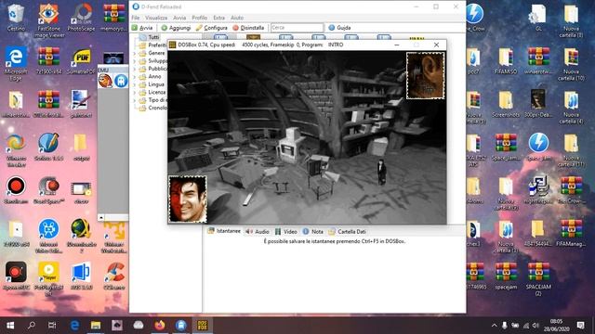
Task: Open the SPACEJAM (2) archive
Action: (x=538, y=278)
